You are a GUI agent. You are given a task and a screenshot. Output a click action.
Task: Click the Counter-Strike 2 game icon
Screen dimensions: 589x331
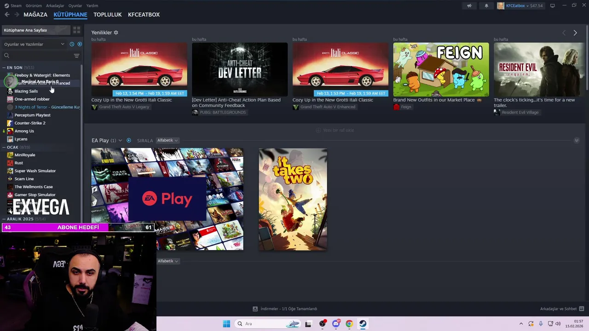(10, 123)
